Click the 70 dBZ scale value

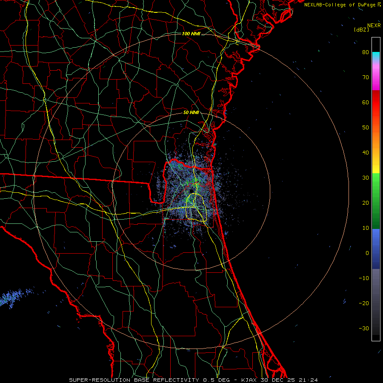(366, 77)
